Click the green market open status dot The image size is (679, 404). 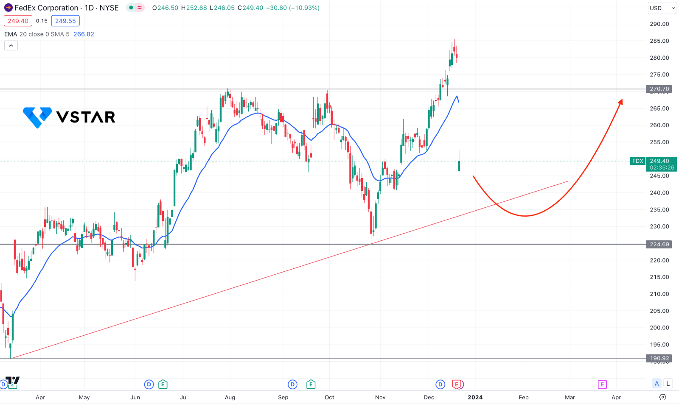[x=131, y=8]
